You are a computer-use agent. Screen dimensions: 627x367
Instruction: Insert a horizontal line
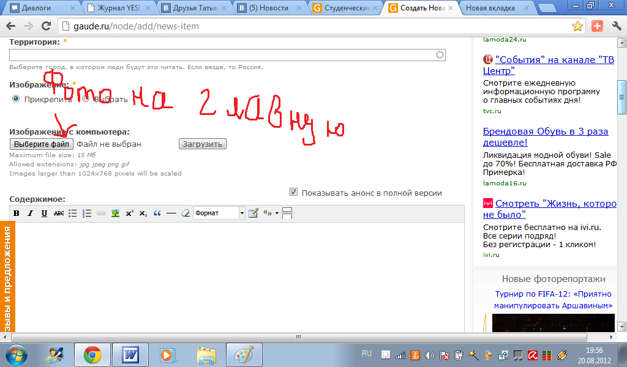[x=171, y=213]
